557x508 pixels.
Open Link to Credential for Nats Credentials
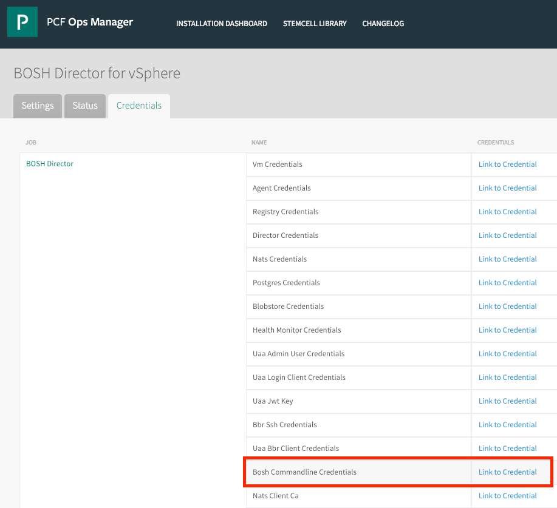tap(507, 259)
